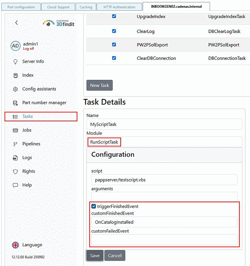Viewport: 250px width, 266px height.
Task: Save the task details
Action: point(95,256)
